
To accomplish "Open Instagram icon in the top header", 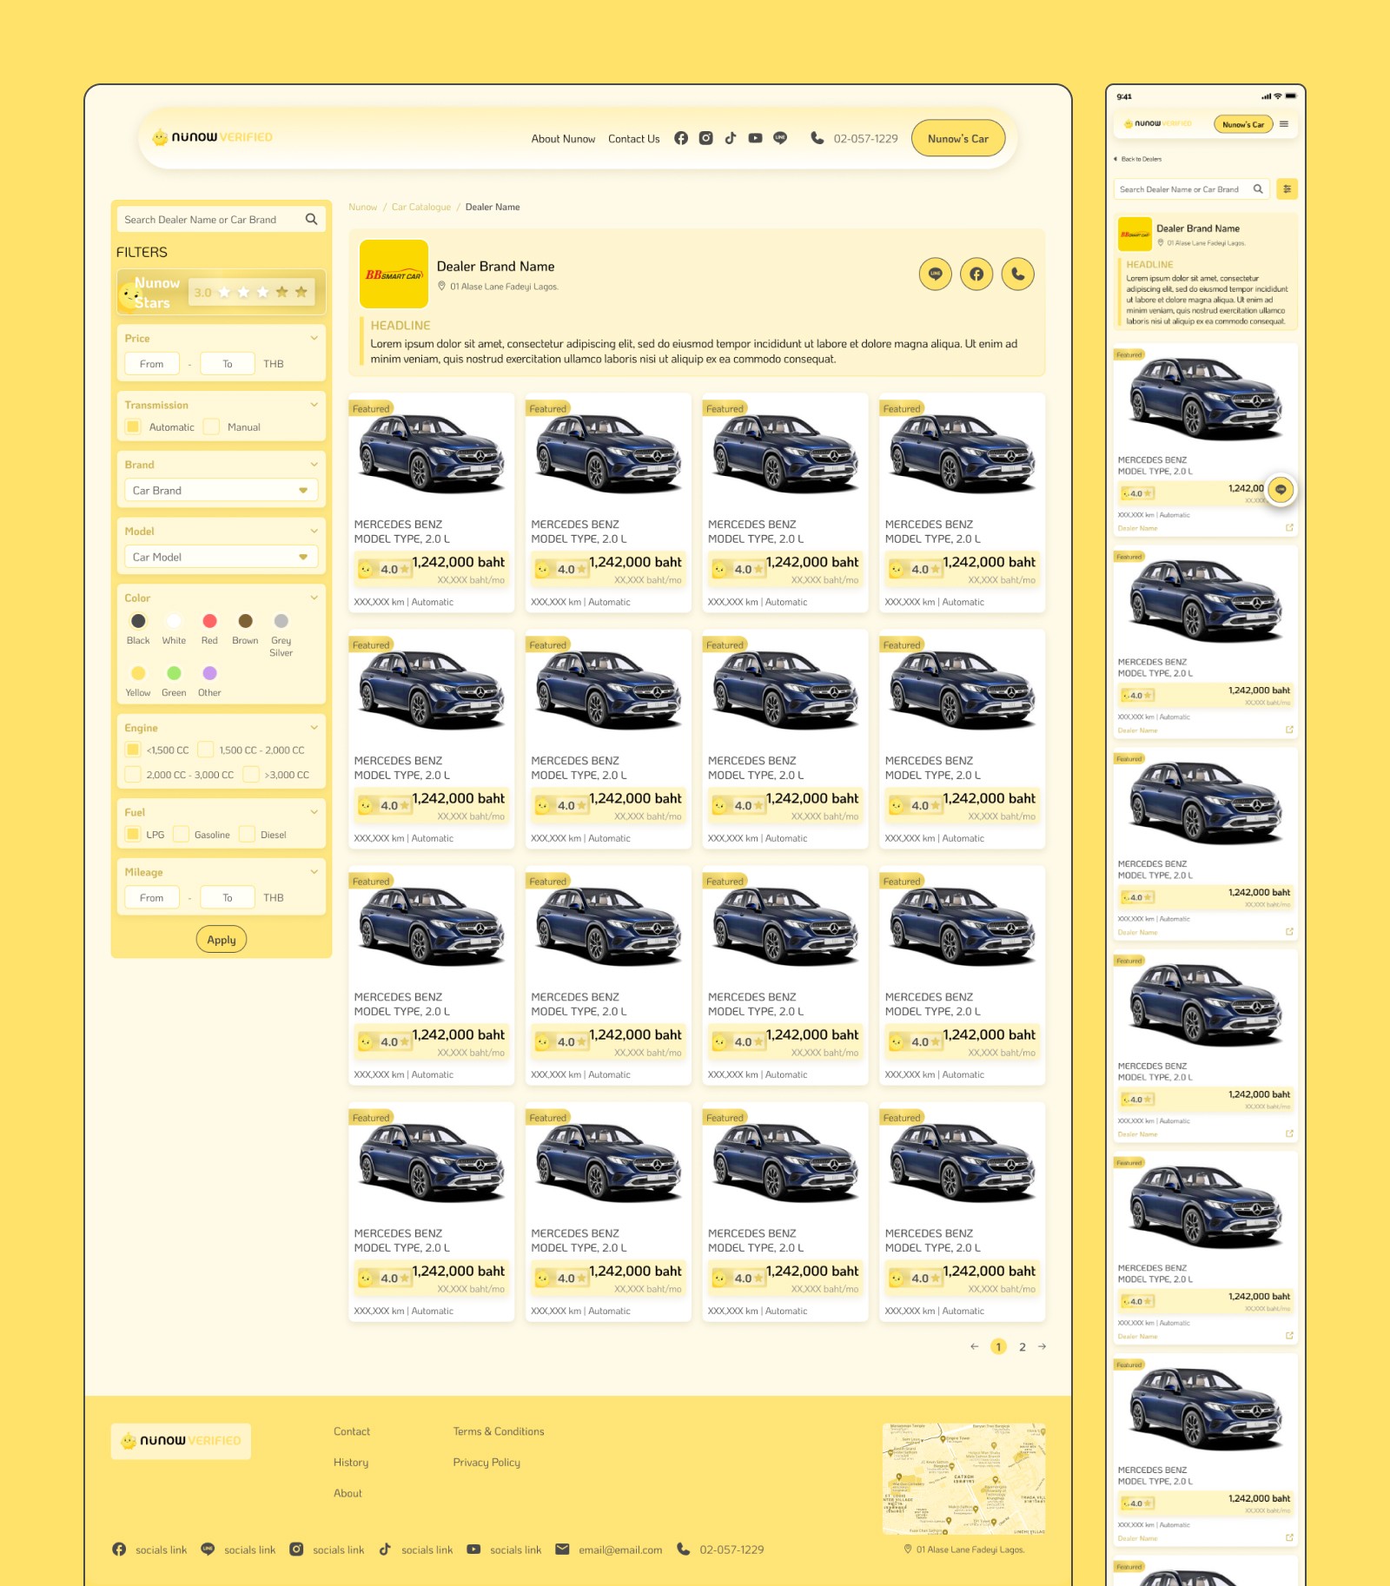I will pos(706,138).
